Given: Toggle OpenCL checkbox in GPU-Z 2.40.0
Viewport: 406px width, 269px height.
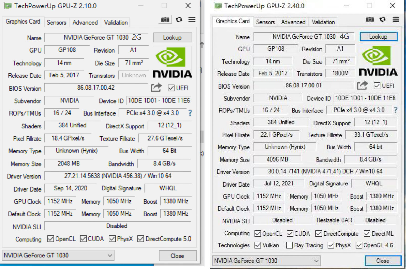Looking at the screenshot, I should pos(258,234).
